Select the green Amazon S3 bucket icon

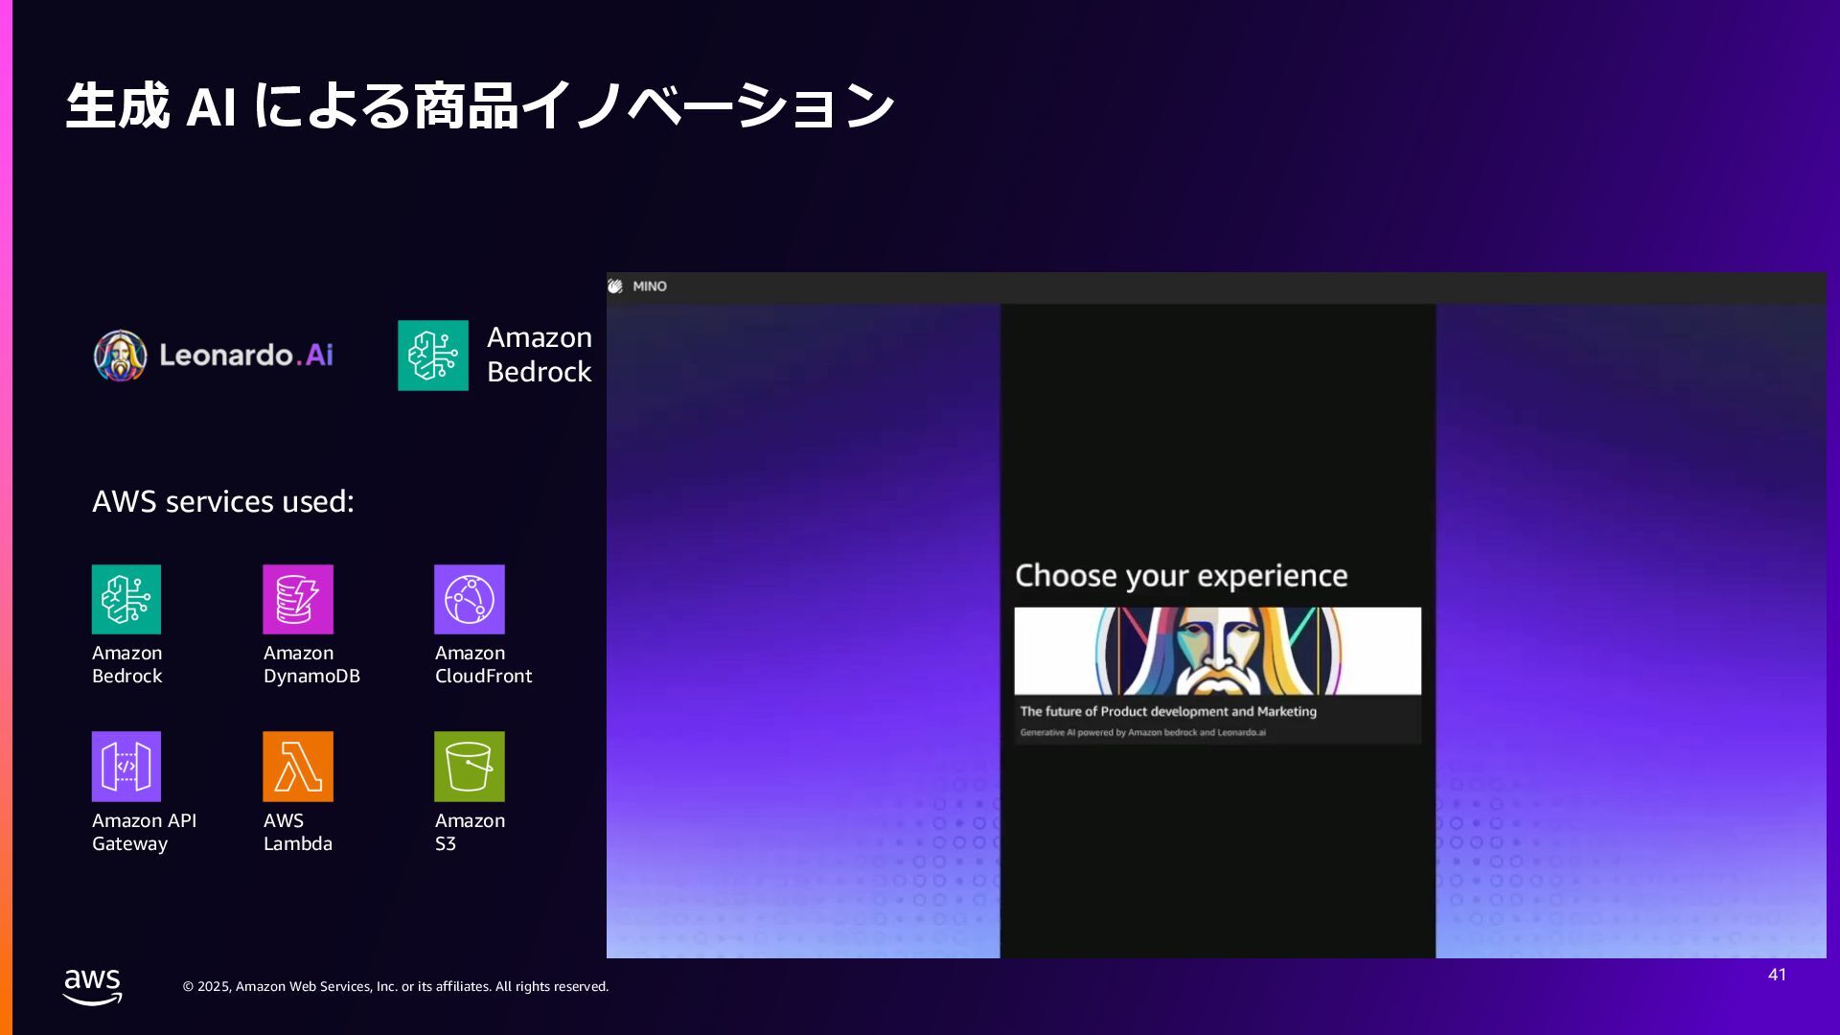[x=469, y=766]
